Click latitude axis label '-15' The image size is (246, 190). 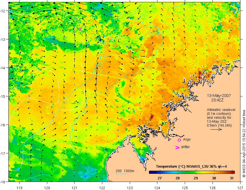coord(3,96)
